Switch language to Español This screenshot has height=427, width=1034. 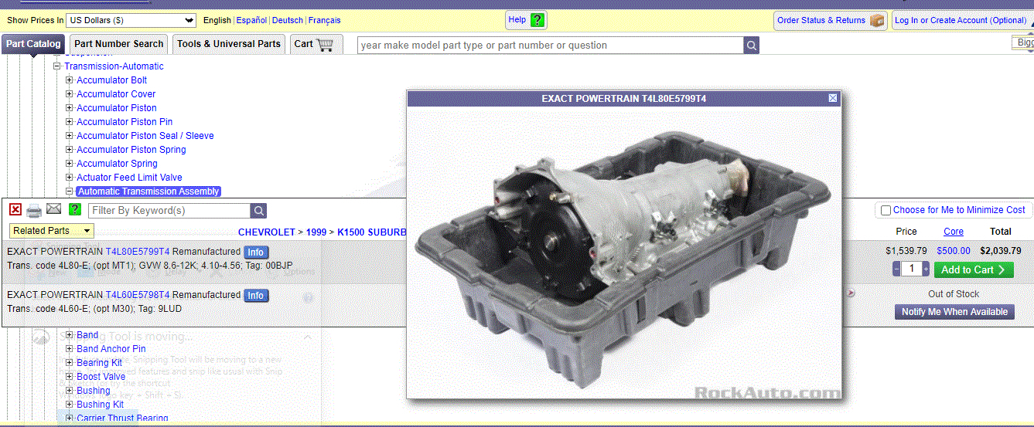(x=251, y=20)
